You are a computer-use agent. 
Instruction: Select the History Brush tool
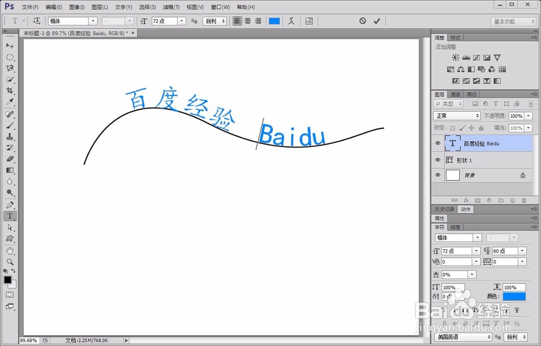[10, 148]
